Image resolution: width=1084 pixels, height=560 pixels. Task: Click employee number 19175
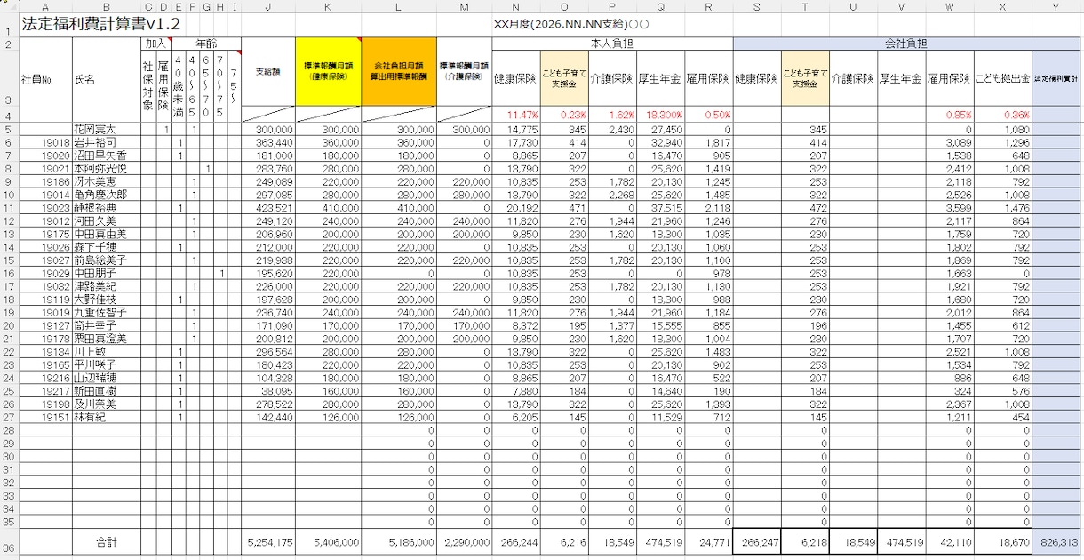tap(45, 233)
